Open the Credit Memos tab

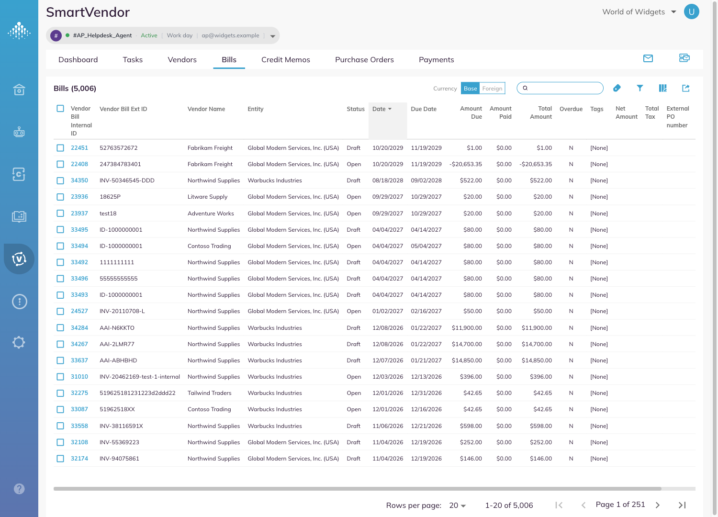[286, 60]
